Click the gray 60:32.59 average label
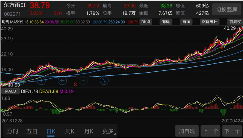The width and height of the screenshot is (243, 138). (x=82, y=22)
